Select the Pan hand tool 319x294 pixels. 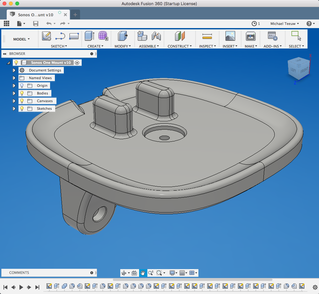pos(143,273)
